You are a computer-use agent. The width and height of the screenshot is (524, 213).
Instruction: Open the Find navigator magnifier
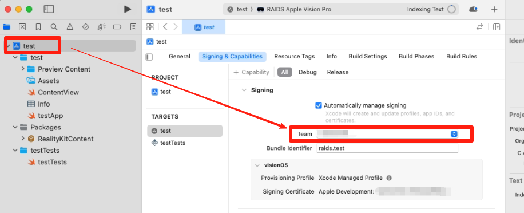(54, 27)
